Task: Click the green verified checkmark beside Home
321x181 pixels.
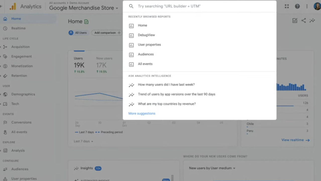Action: (86, 22)
